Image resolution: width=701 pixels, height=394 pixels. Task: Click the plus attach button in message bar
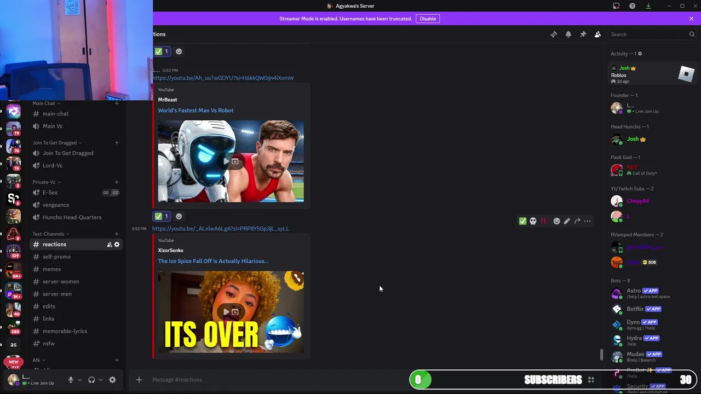click(x=139, y=380)
